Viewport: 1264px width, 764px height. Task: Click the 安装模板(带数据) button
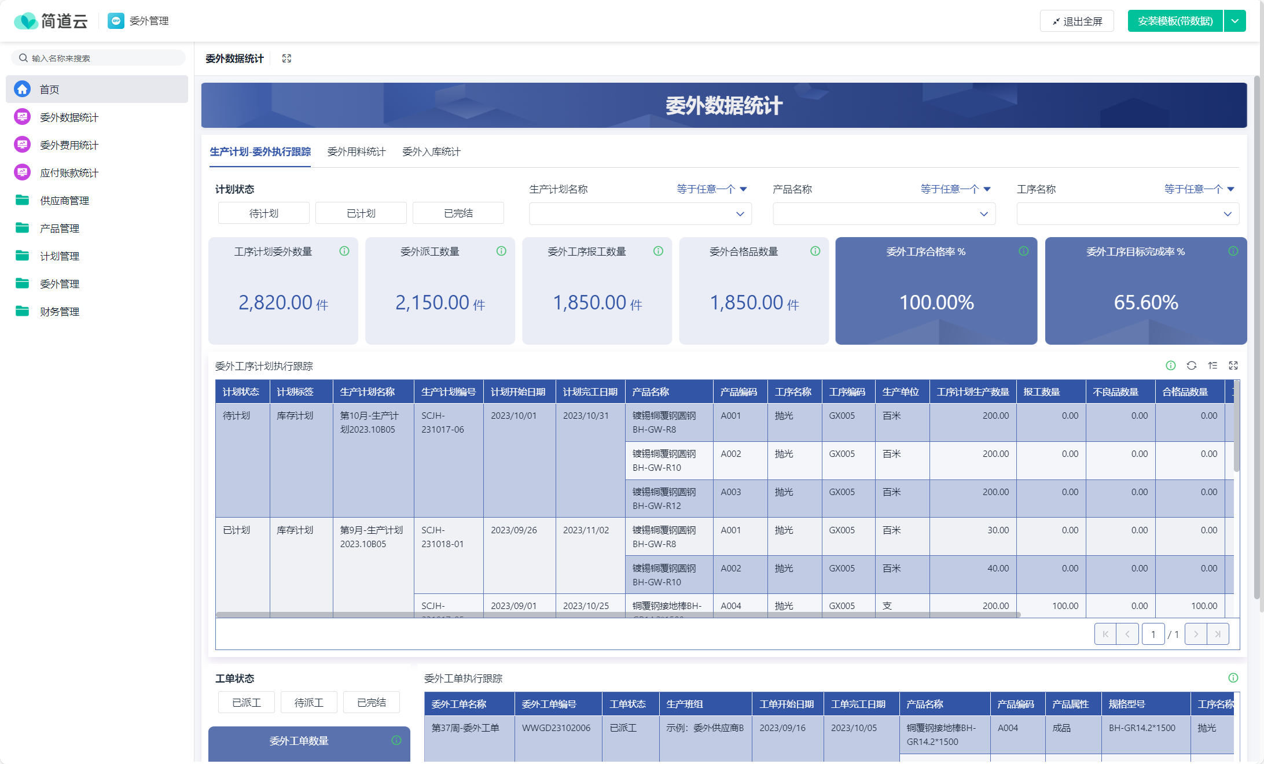pos(1175,21)
